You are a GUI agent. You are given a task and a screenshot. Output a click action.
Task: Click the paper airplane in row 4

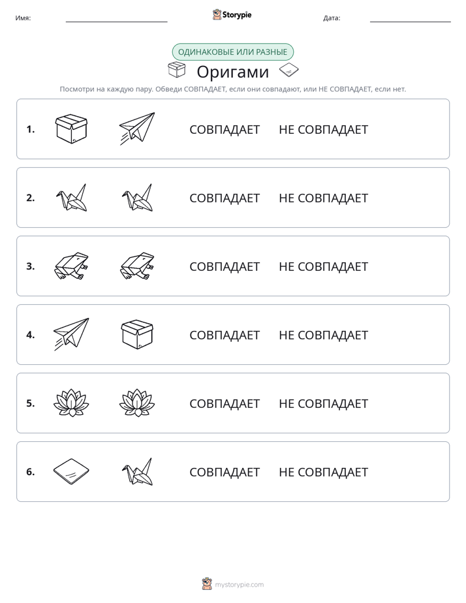(71, 334)
